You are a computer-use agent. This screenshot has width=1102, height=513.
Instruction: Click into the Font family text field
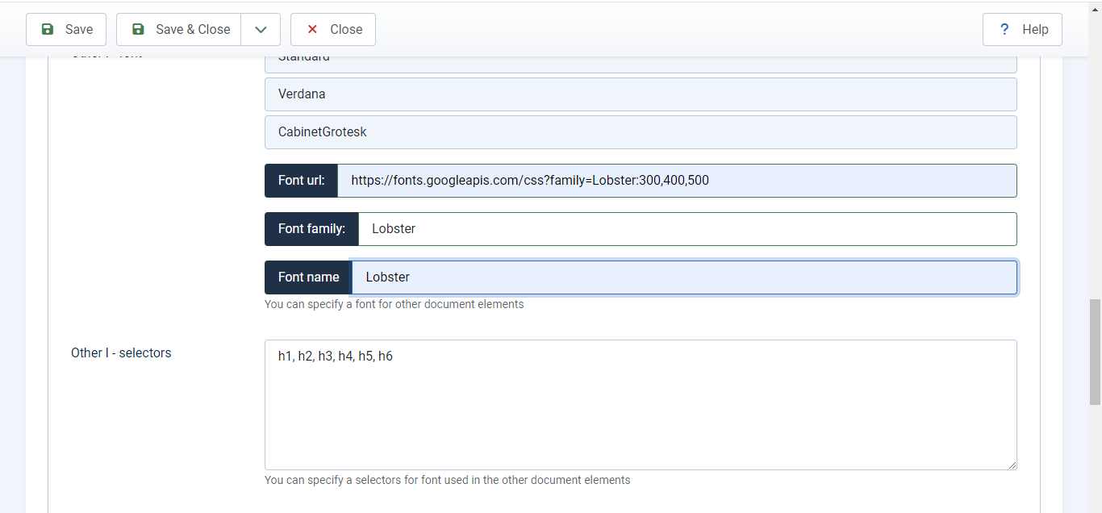pos(687,229)
